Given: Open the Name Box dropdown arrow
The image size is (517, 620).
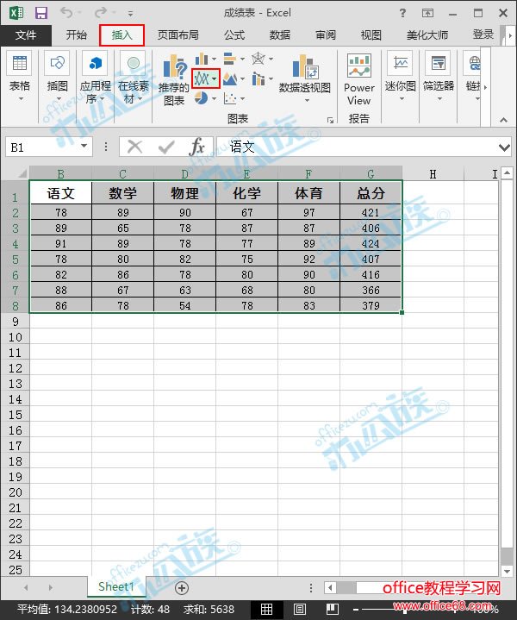Looking at the screenshot, I should click(x=84, y=146).
